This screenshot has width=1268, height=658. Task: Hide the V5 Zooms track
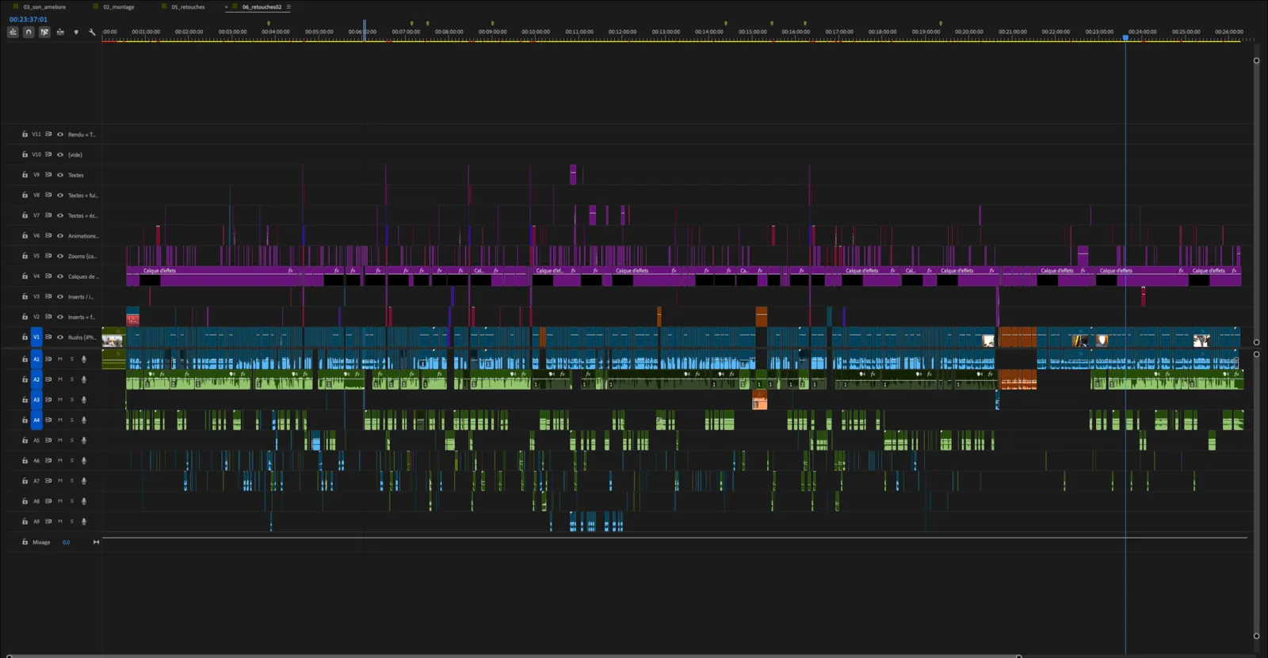coord(59,256)
